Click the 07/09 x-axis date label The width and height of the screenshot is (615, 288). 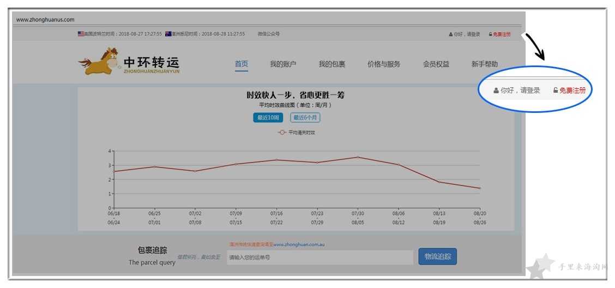[x=236, y=214]
